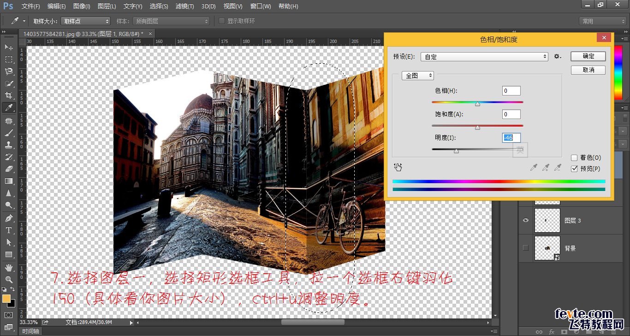The image size is (630, 336).
Task: Select the Path Selection tool
Action: (x=9, y=242)
